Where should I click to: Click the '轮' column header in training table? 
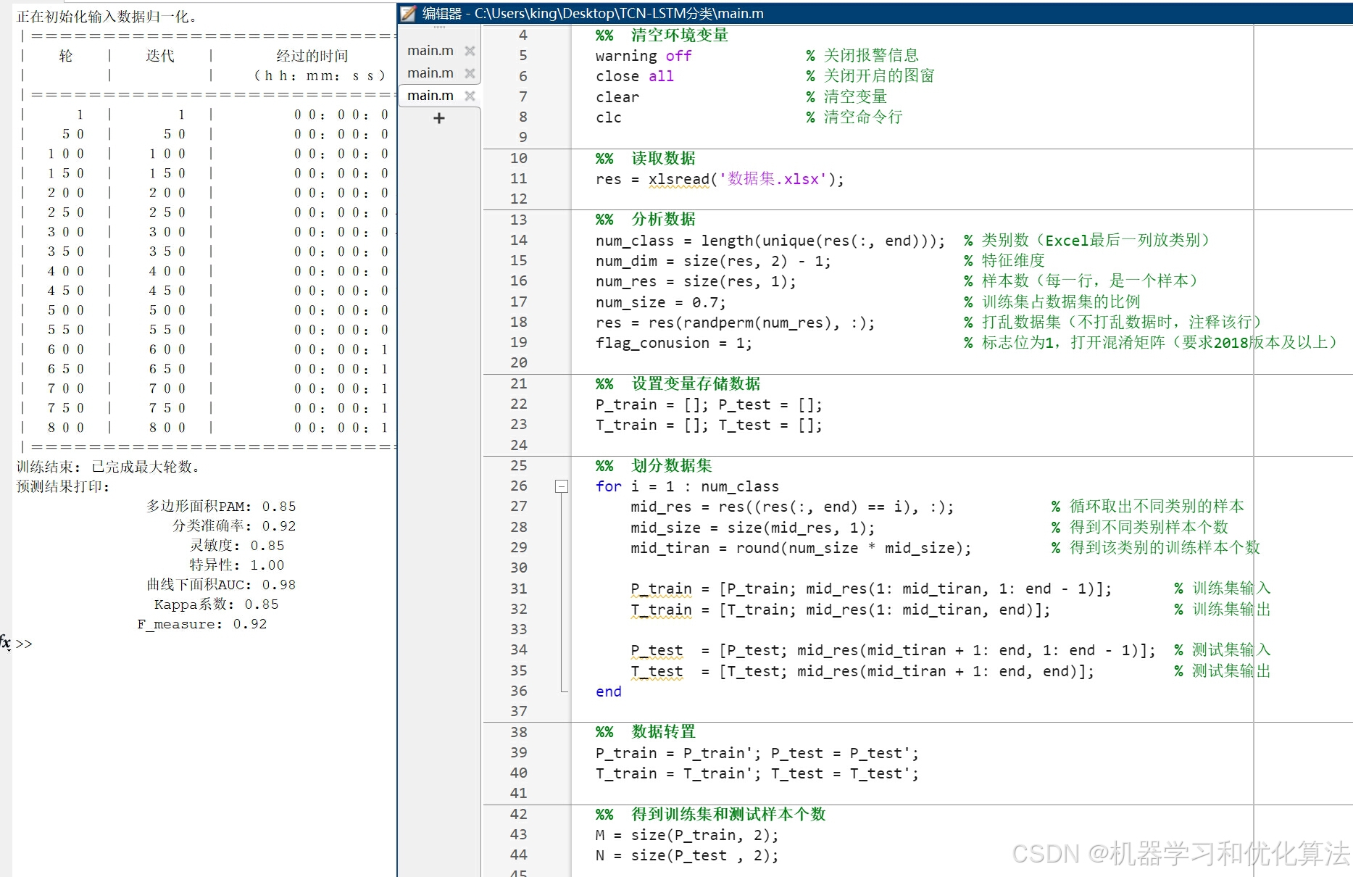pos(66,56)
